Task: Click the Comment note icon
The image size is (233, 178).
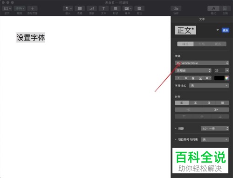Action: [139, 8]
